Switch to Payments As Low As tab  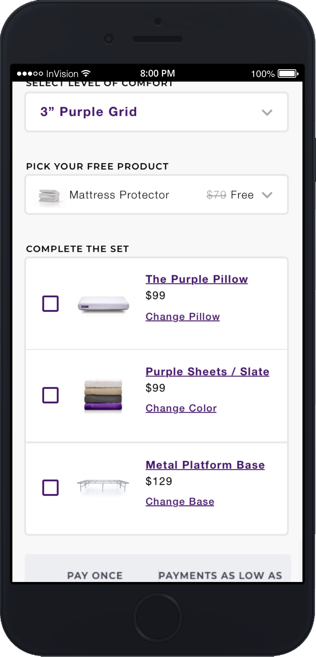pyautogui.click(x=220, y=575)
